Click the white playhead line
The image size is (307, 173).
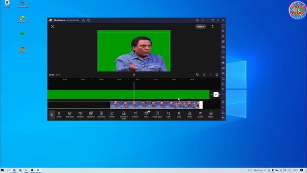(134, 96)
